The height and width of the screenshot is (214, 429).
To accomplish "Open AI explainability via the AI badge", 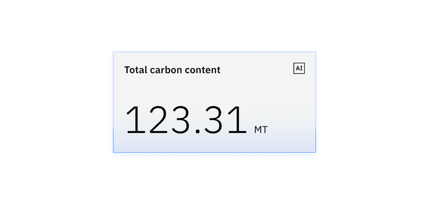I will coord(299,68).
